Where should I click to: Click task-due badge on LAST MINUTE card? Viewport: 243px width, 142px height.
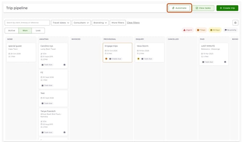click(208, 62)
